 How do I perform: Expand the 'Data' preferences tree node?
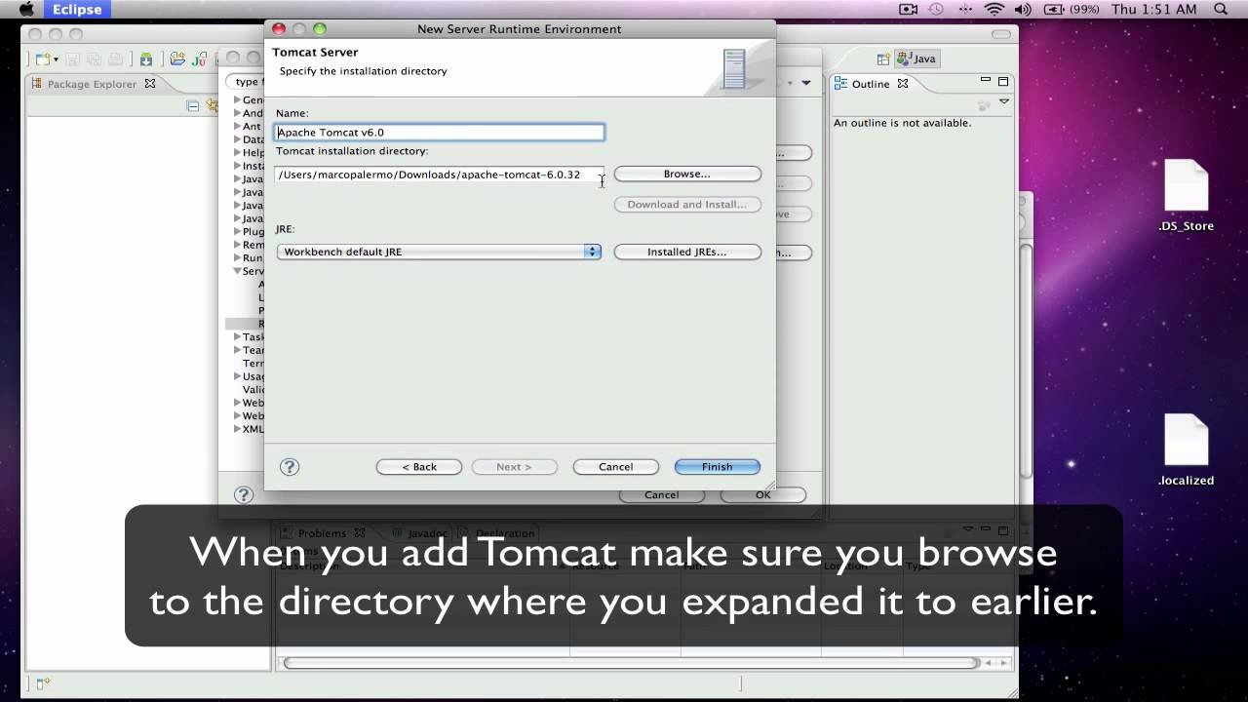[x=237, y=139]
